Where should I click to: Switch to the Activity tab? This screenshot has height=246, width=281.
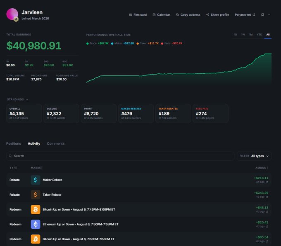coord(34,143)
